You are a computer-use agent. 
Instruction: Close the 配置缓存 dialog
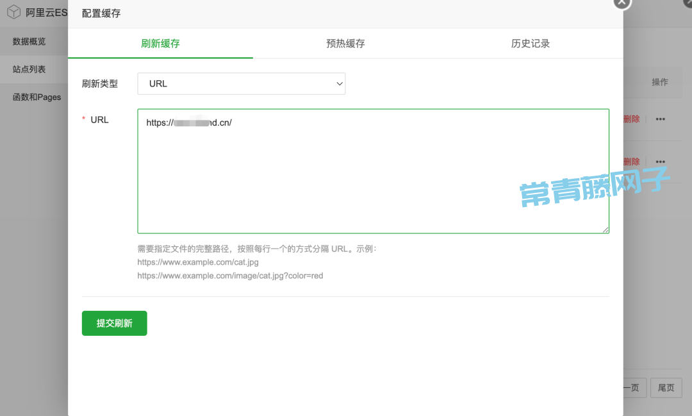[x=622, y=3]
